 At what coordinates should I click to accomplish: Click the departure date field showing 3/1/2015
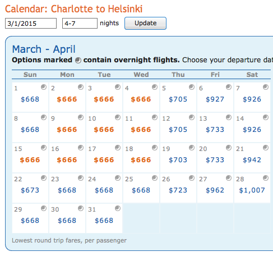coord(31,24)
